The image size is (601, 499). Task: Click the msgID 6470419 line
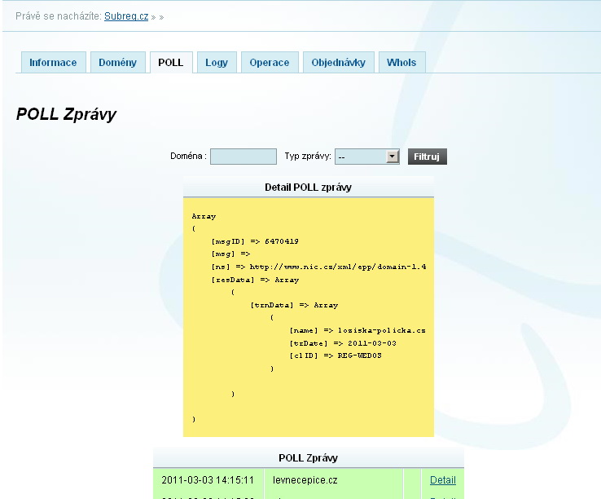coord(254,241)
